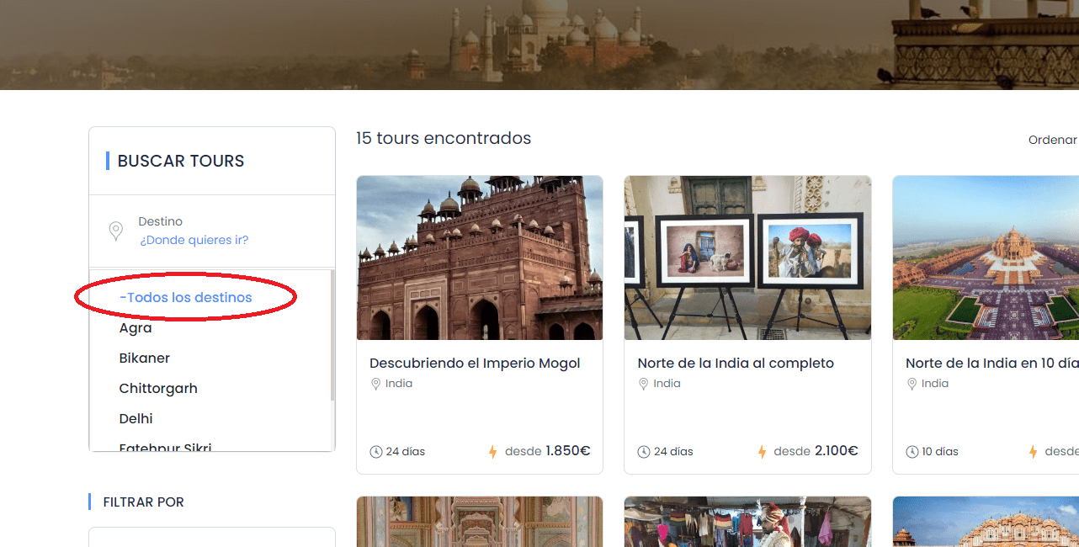Click the '¿Donde quieres ir?' destination field
This screenshot has width=1079, height=547.
point(194,240)
